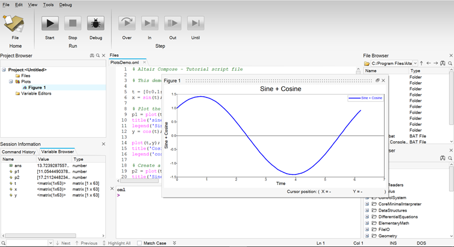Click Next in the find bar
454x247 pixels.
[x=62, y=243]
